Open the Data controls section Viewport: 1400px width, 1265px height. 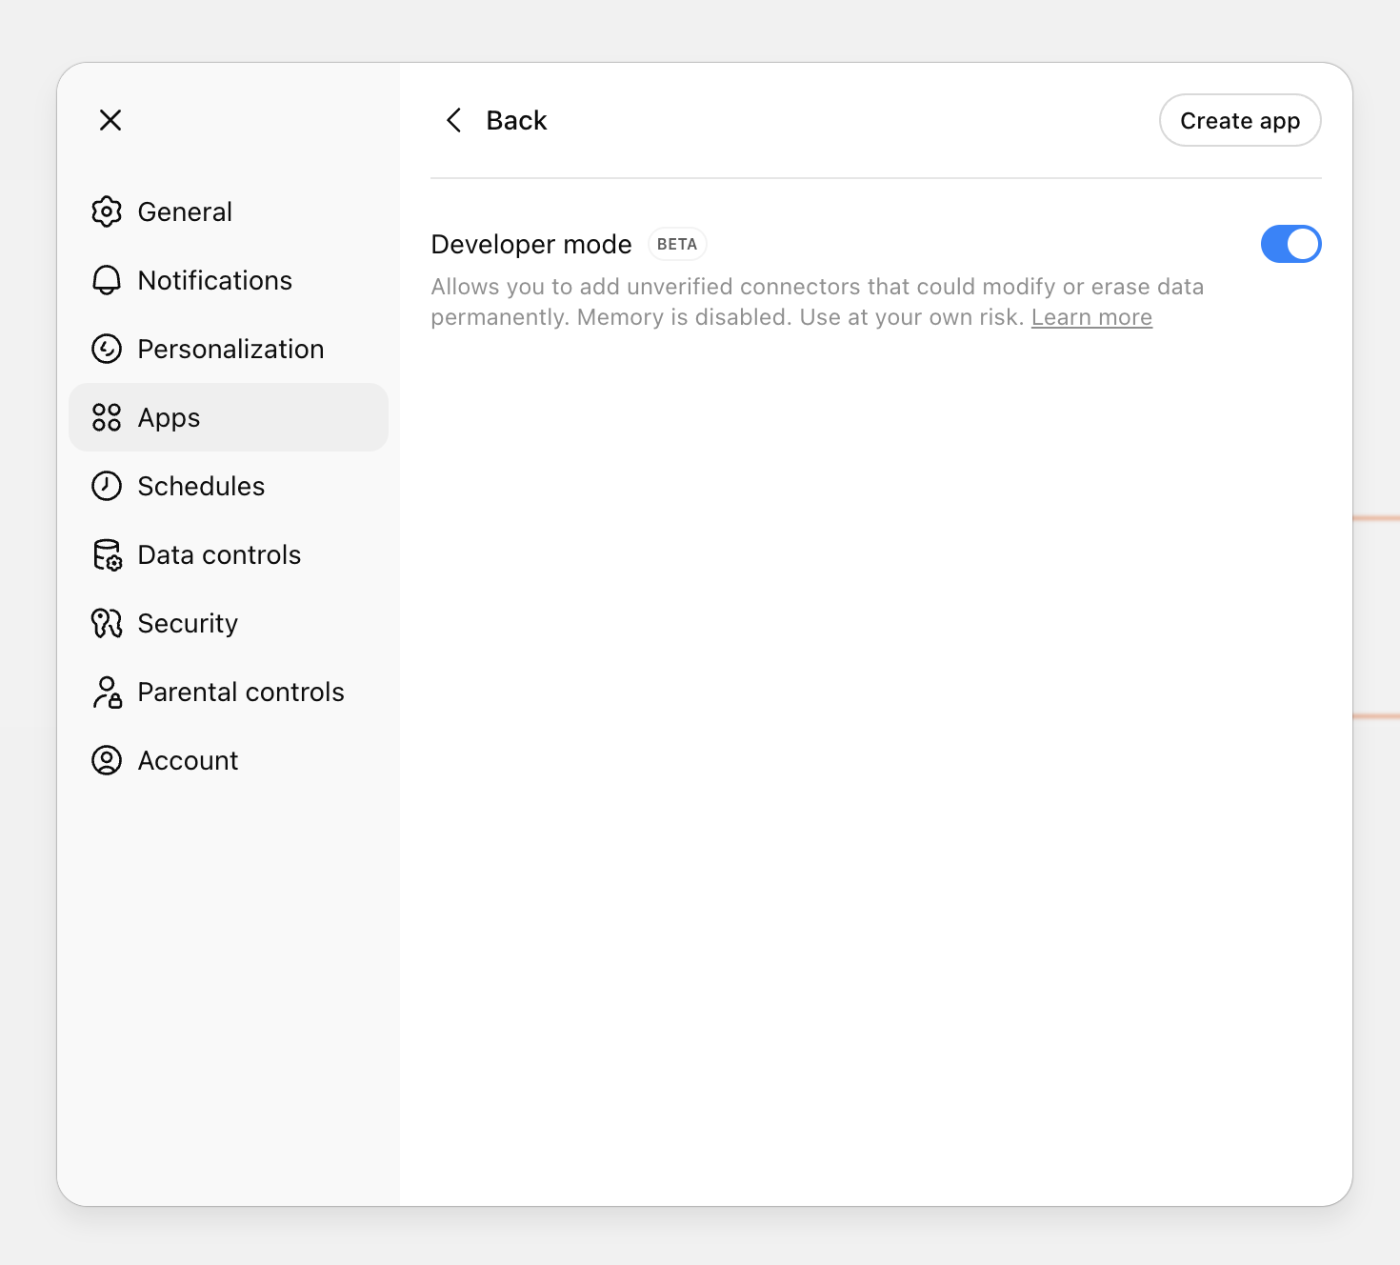(219, 554)
